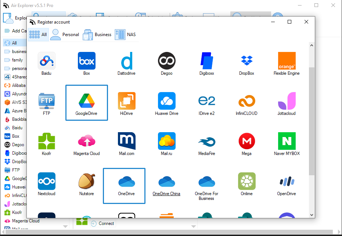Select Alibaba in the sidebar list
Image resolution: width=342 pixels, height=236 pixels.
pos(15,85)
